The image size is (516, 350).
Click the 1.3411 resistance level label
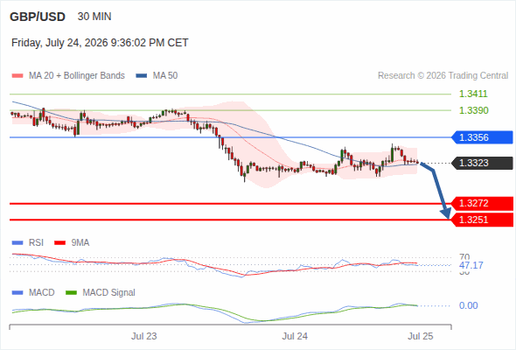point(473,94)
